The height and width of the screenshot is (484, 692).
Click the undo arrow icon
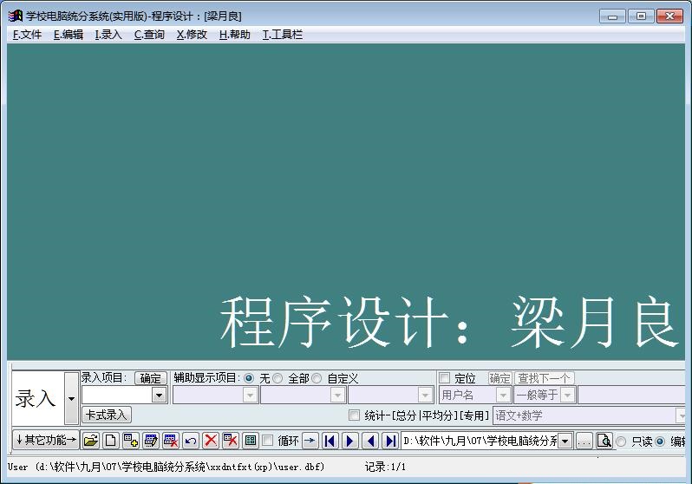[191, 441]
